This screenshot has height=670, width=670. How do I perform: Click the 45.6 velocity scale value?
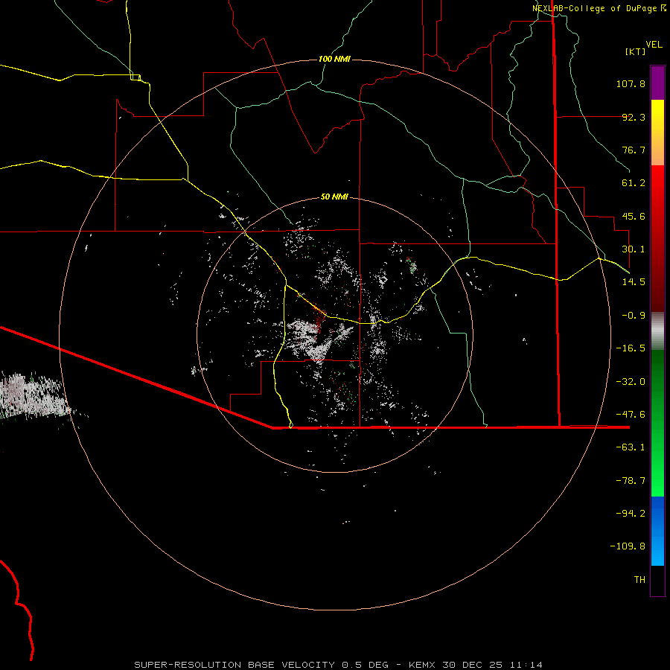(634, 216)
